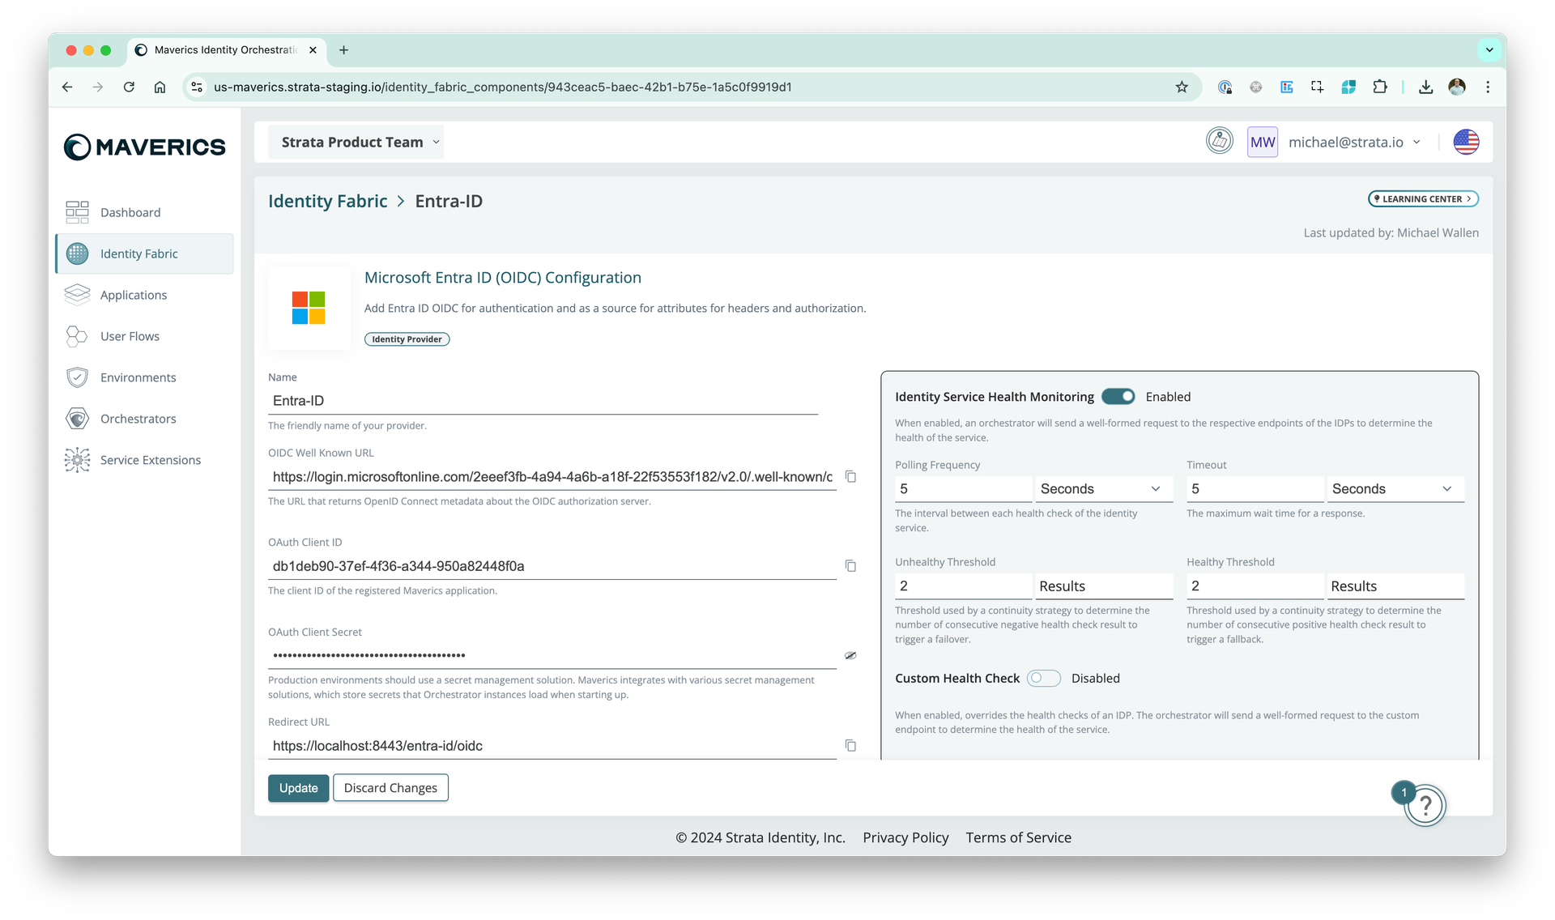The image size is (1555, 920).
Task: Copy the OAuth Client ID value
Action: pos(850,565)
